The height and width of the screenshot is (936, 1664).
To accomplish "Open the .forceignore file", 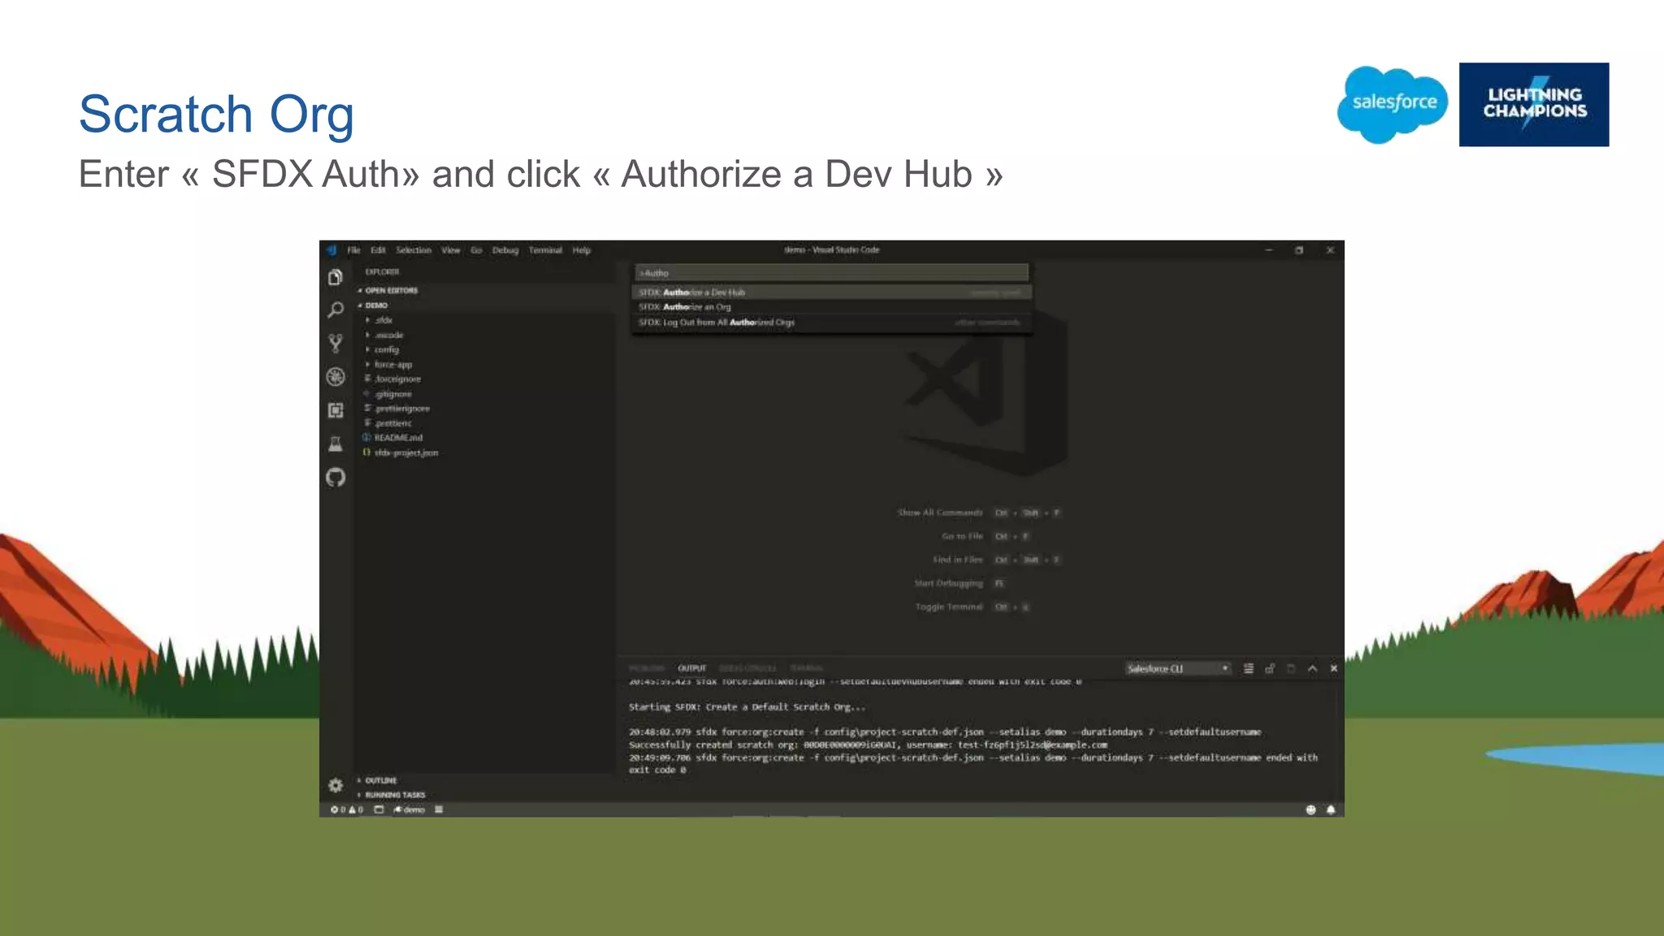I will pos(486,379).
